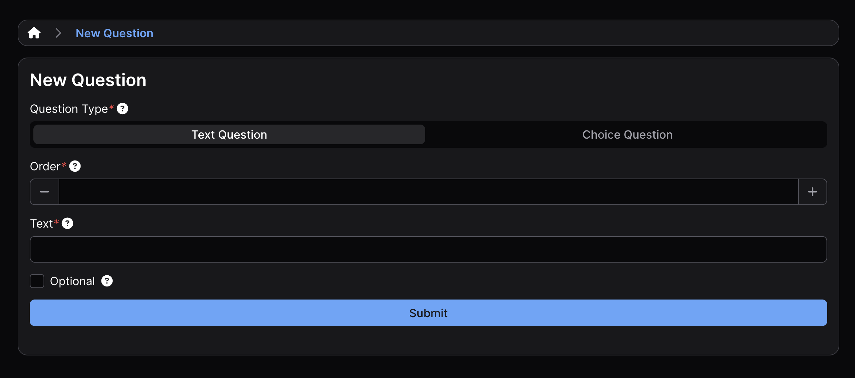Click the Order field label
The image size is (855, 378).
(x=45, y=166)
